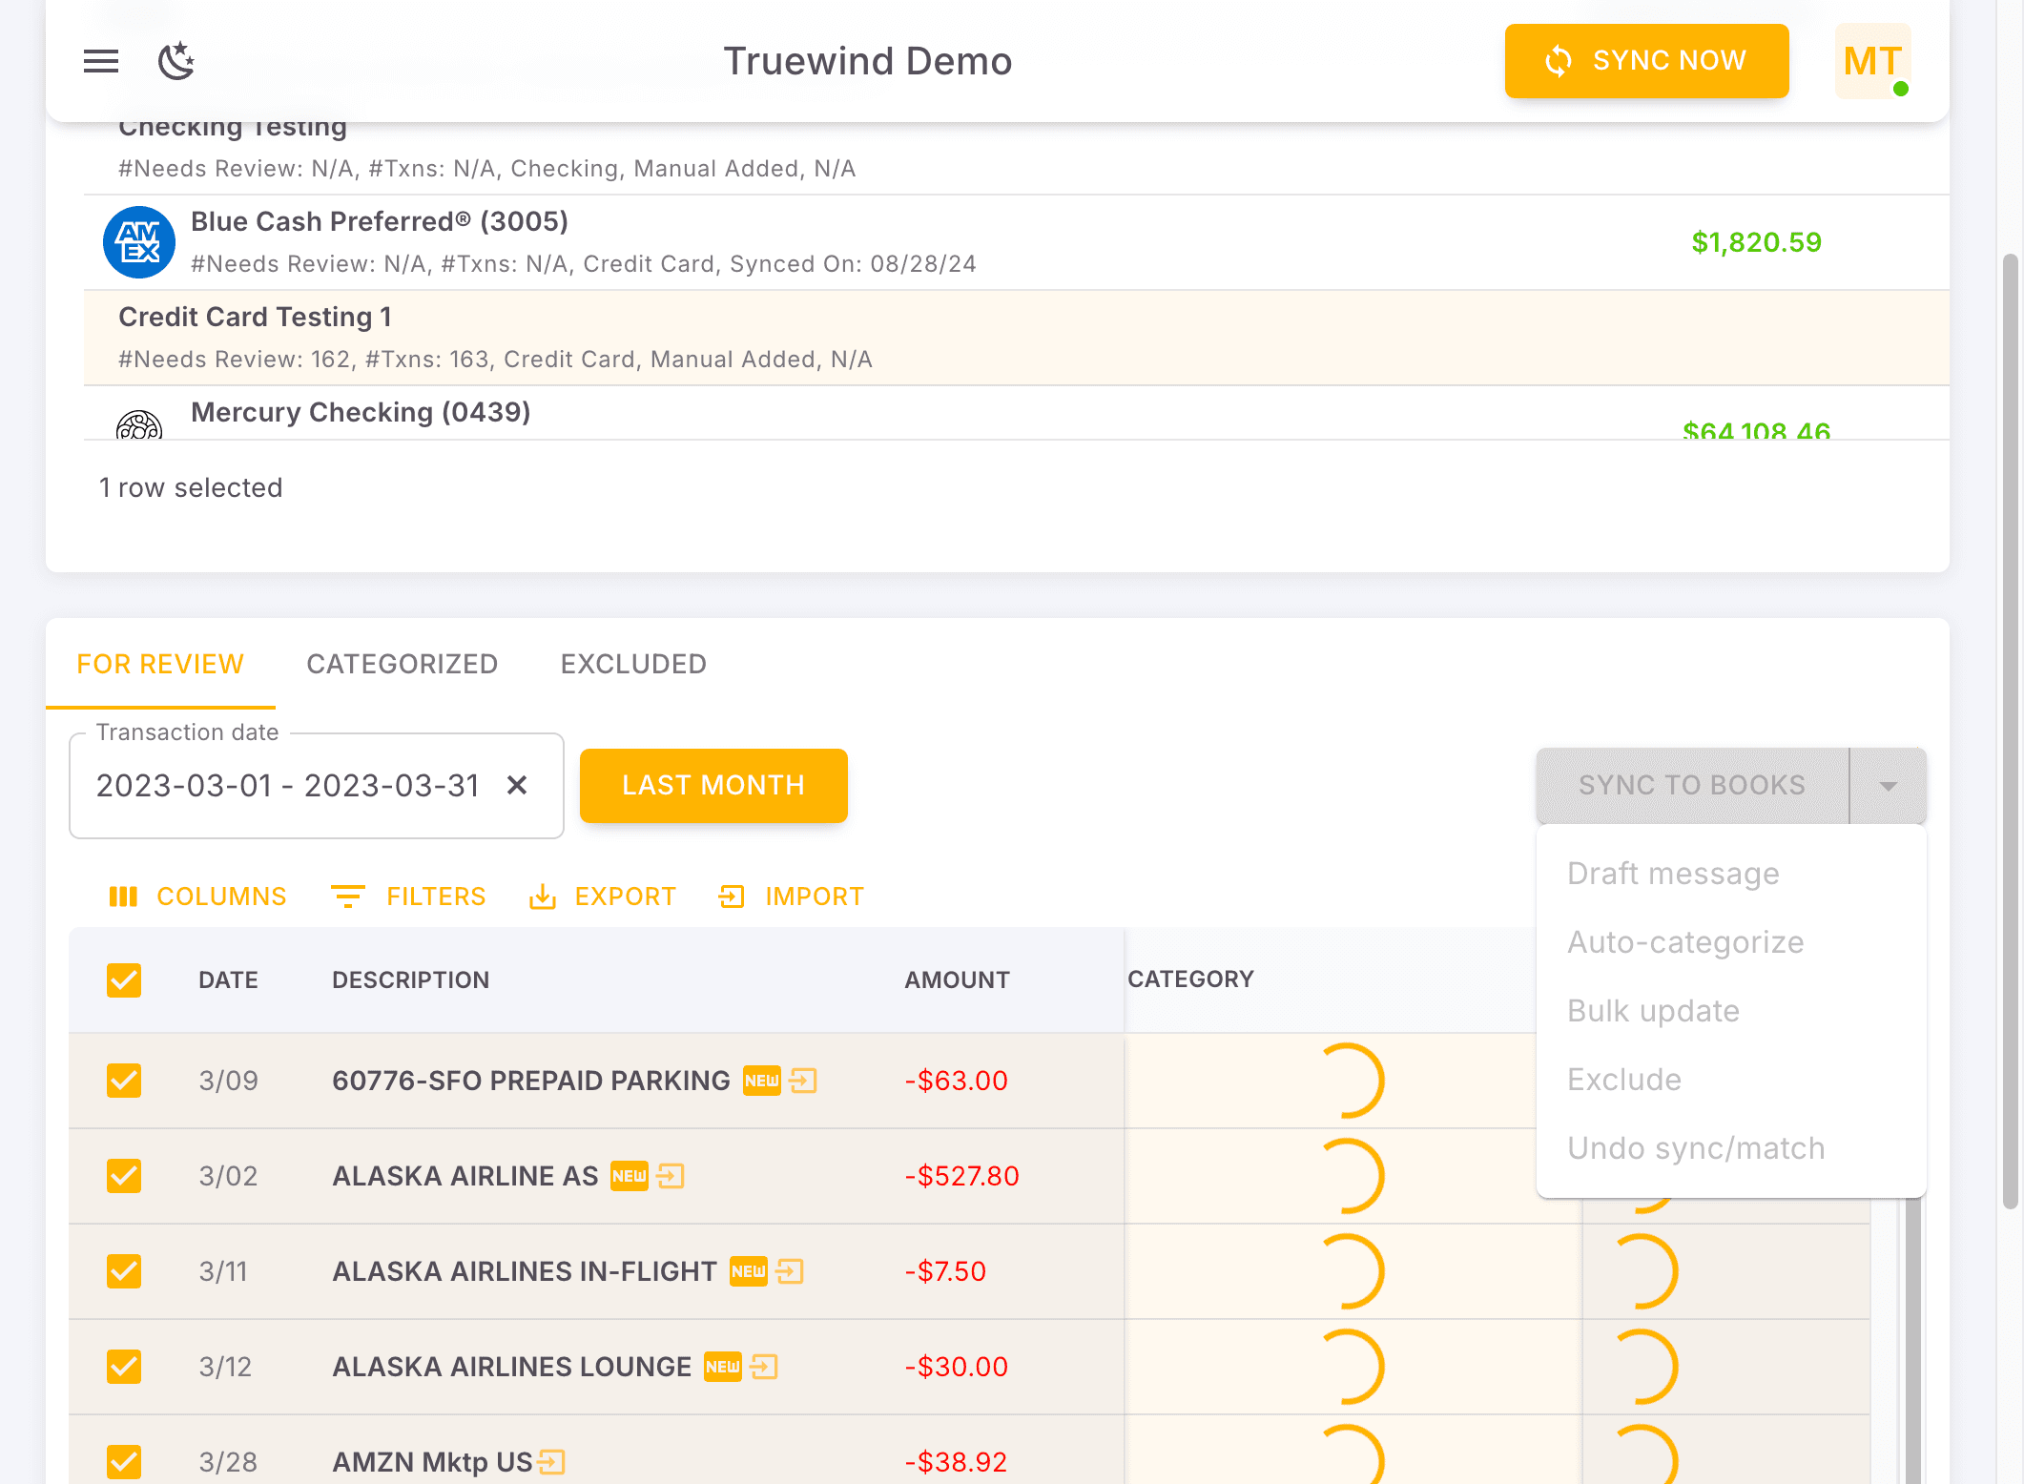Apply the LAST MONTH date filter

point(713,785)
